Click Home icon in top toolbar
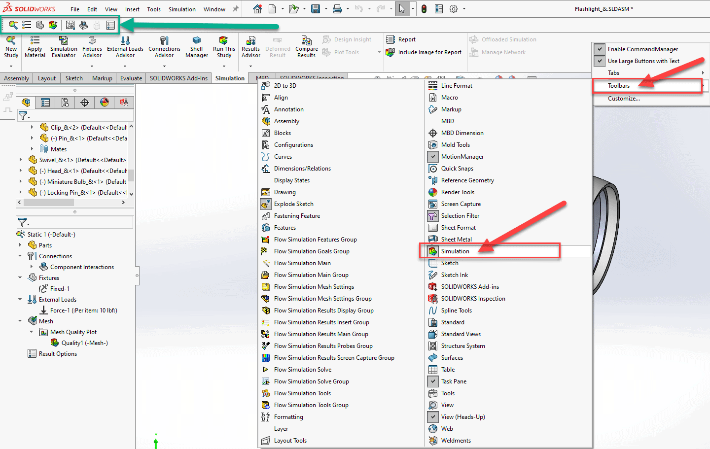The height and width of the screenshot is (449, 710). point(257,9)
